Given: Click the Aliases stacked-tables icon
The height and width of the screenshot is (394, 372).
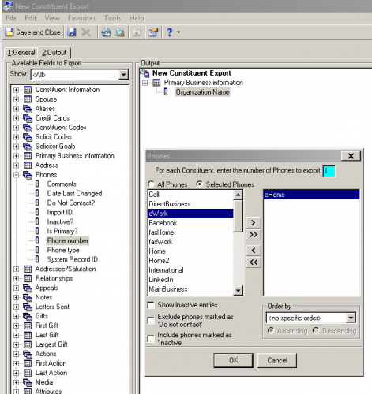Looking at the screenshot, I should (x=28, y=109).
